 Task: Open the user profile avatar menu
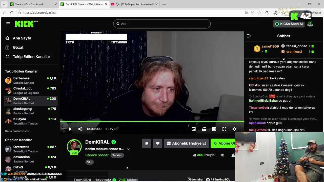point(310,24)
